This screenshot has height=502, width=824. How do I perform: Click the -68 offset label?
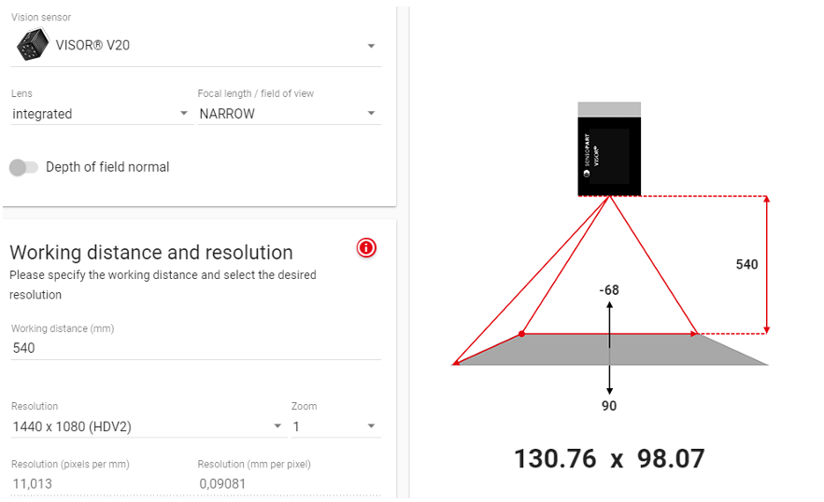coord(609,290)
